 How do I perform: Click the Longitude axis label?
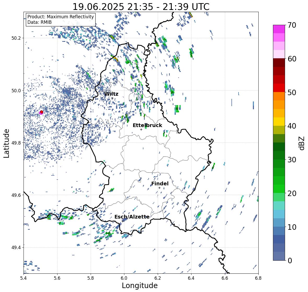tap(140, 285)
